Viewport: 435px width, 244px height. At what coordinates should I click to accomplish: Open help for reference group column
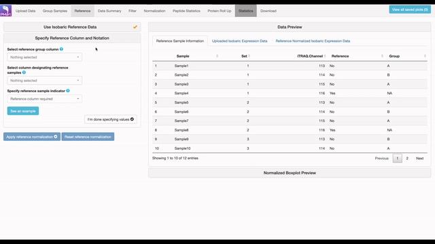(61, 49)
